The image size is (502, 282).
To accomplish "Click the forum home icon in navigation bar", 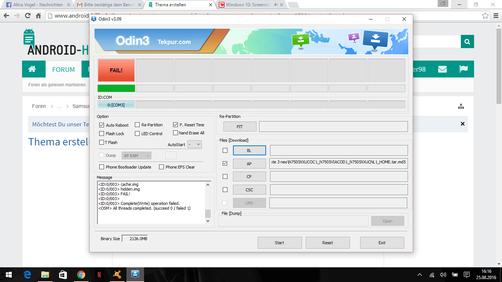I will pos(32,69).
